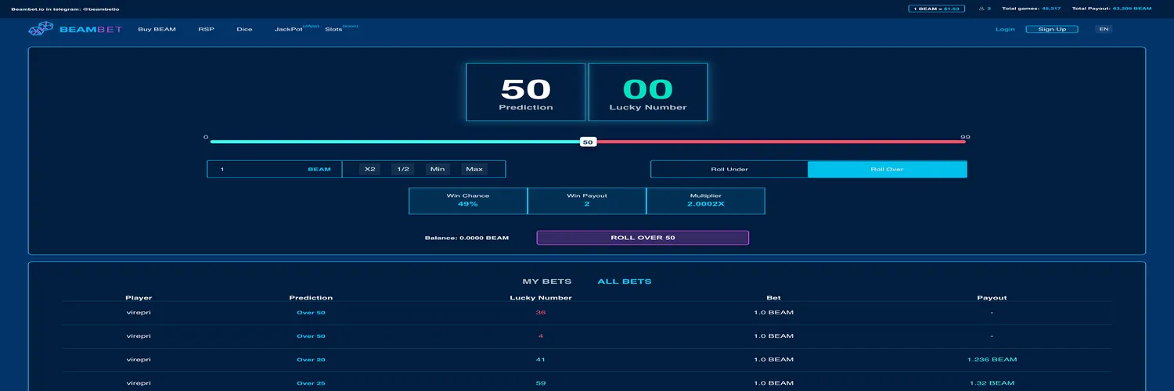Click the Prediction 50 box
Viewport: 1174px width, 391px height.
[x=526, y=92]
